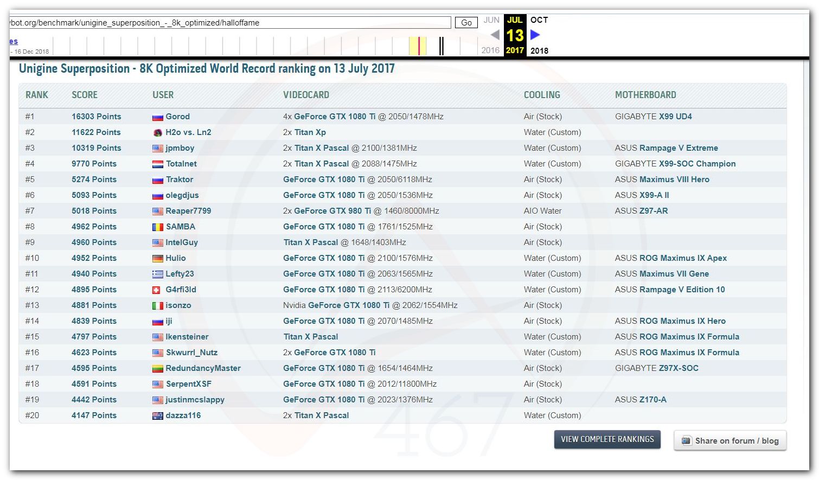819x480 pixels.
Task: Click the Go button next to the URL
Action: 466,23
